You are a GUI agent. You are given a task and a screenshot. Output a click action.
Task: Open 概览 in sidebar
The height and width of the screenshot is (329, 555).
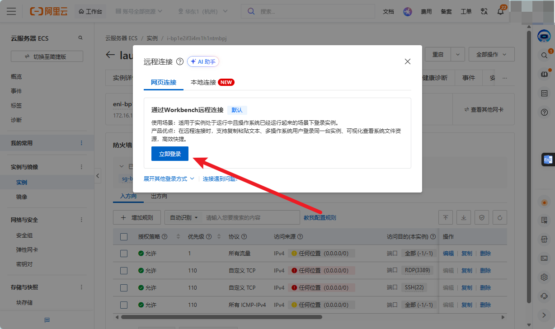click(16, 76)
